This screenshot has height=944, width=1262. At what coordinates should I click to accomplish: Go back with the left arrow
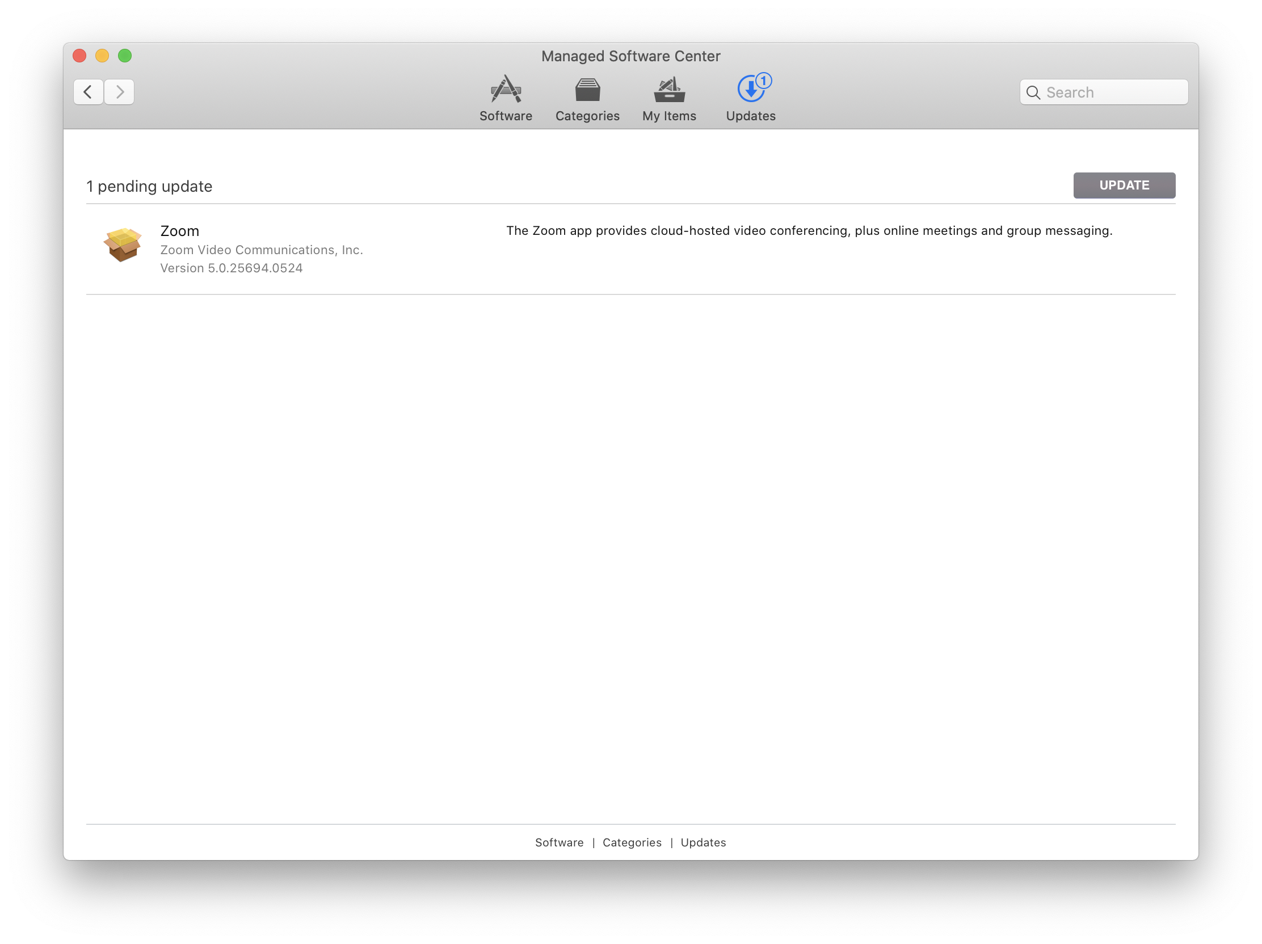(x=89, y=92)
